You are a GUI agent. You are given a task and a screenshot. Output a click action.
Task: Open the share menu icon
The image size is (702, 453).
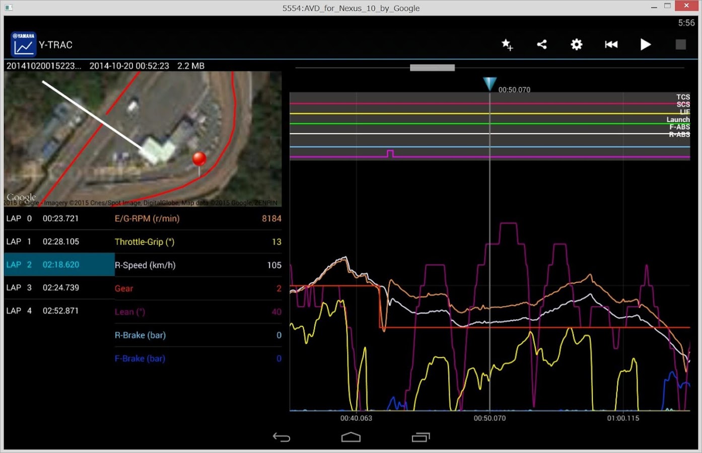(542, 45)
